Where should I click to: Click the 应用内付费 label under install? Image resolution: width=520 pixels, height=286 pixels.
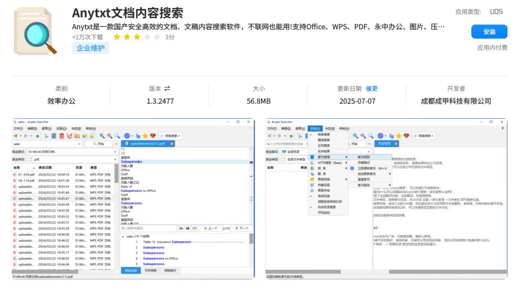(x=492, y=48)
